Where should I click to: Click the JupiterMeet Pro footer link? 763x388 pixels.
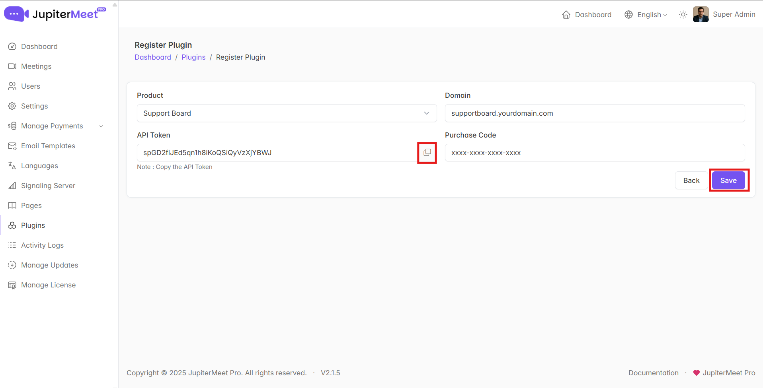pos(729,373)
